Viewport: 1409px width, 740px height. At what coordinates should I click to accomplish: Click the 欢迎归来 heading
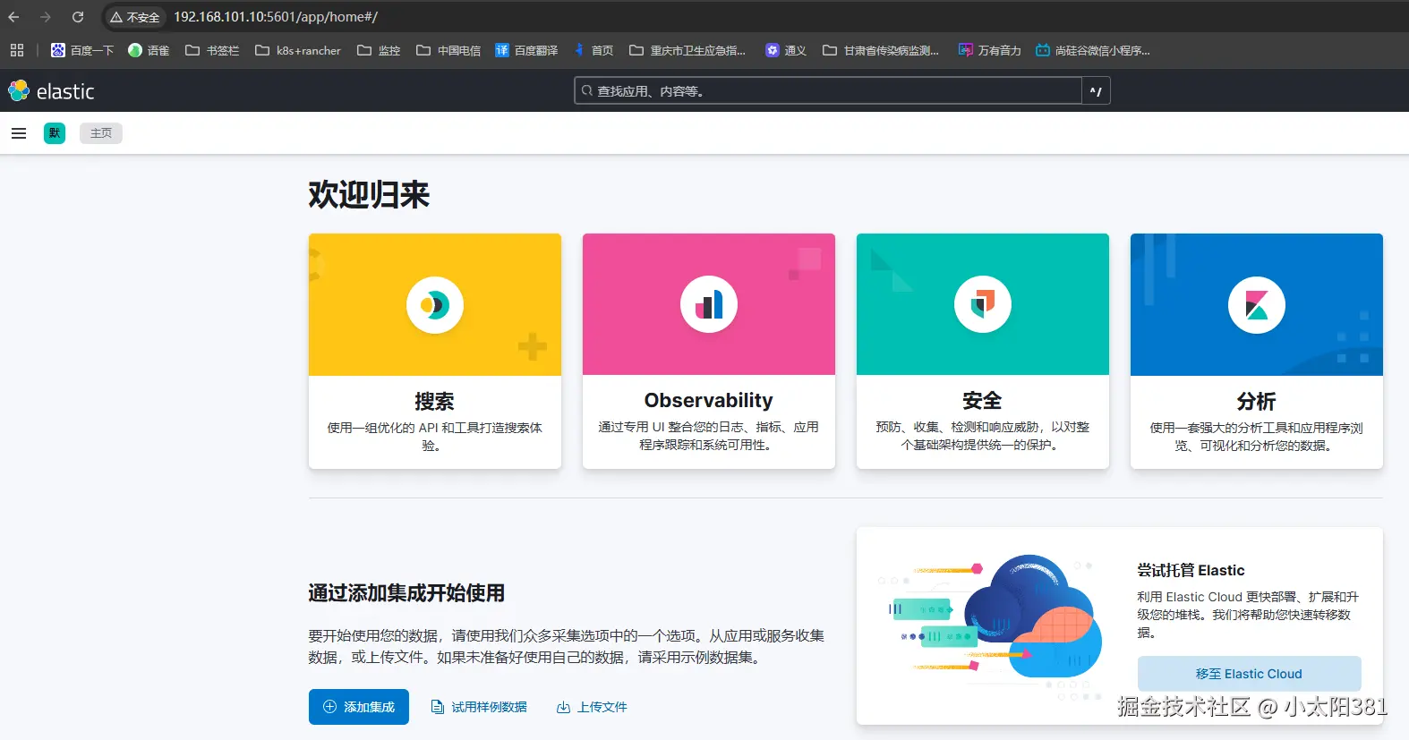[x=369, y=194]
